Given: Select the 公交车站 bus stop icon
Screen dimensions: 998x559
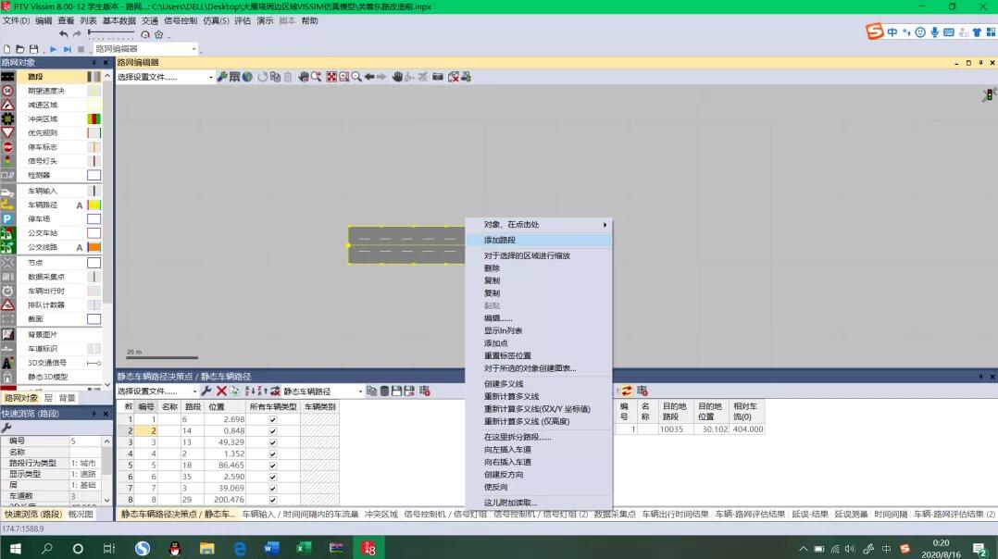Looking at the screenshot, I should 7,232.
